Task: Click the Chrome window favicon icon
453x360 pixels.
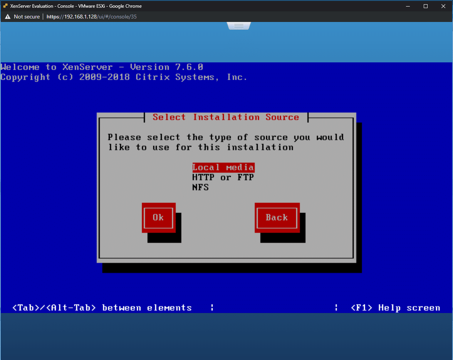Action: tap(5, 6)
